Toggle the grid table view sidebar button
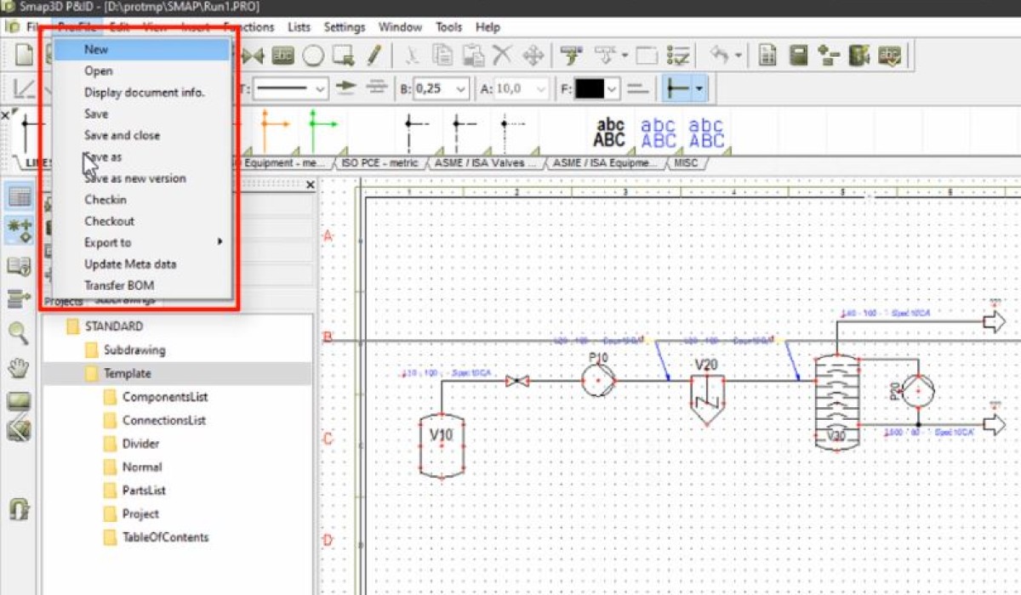Viewport: 1021px width, 595px height. (x=19, y=196)
